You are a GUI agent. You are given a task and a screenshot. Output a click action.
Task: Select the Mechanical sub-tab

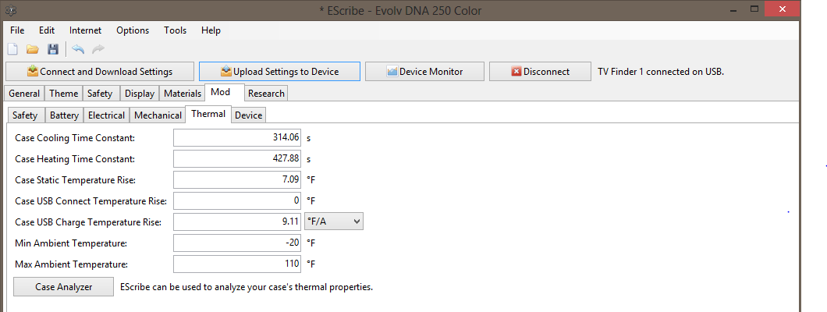pos(158,115)
